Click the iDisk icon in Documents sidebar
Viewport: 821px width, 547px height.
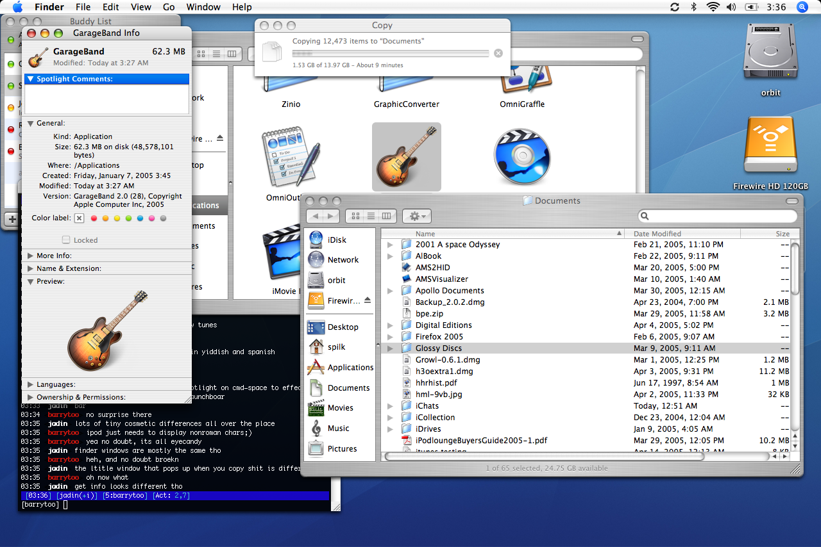(316, 240)
